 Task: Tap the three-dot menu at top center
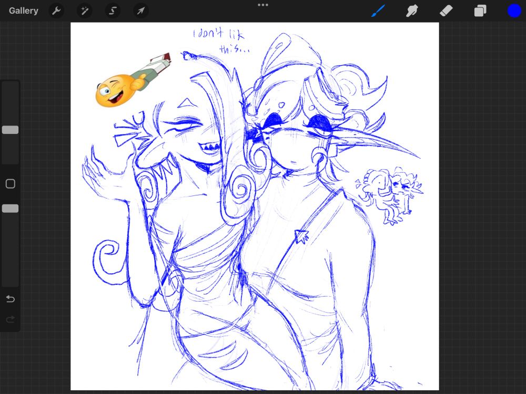coord(263,5)
